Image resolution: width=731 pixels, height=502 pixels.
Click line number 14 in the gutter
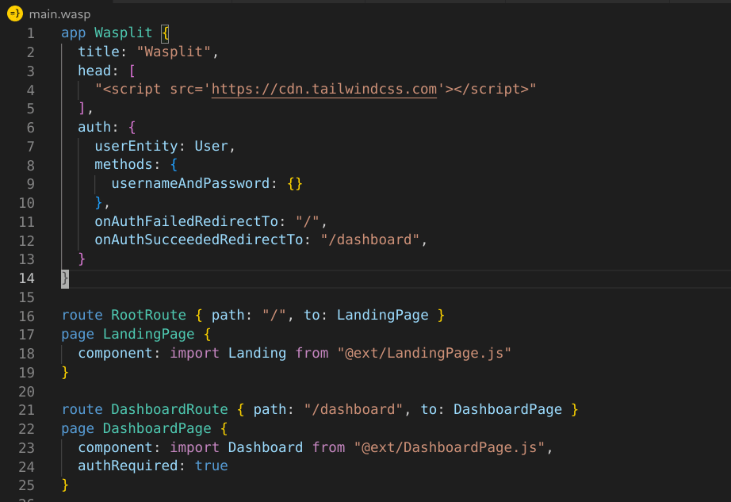tap(26, 278)
